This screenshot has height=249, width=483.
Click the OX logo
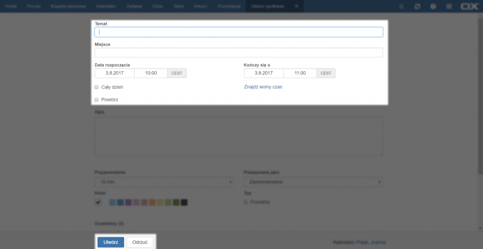click(x=470, y=6)
